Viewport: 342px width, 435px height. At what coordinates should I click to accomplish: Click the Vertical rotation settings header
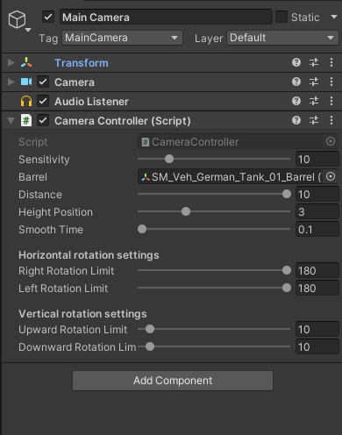coord(82,314)
